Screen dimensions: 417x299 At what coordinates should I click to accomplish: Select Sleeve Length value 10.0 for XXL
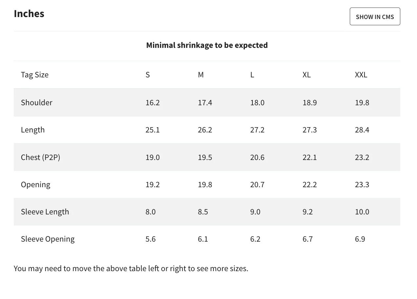(362, 212)
